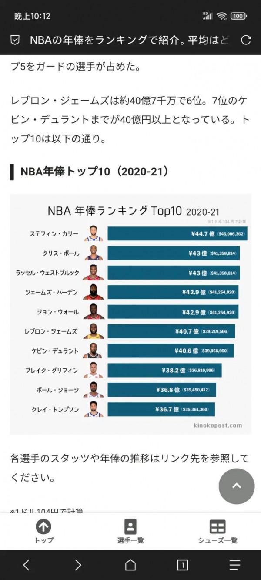Open the browser hamburger menu
The height and width of the screenshot is (580, 261).
235,565
